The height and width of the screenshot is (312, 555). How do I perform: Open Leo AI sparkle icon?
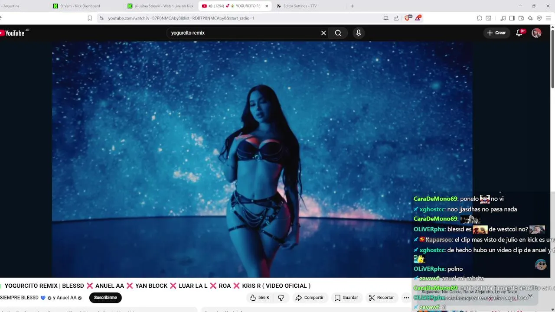pyautogui.click(x=530, y=18)
